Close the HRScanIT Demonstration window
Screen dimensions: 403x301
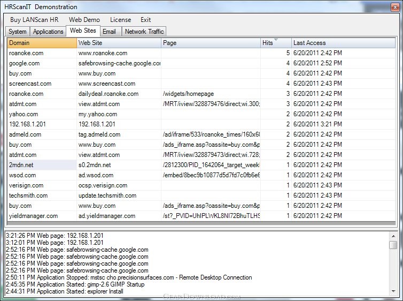pos(395,7)
